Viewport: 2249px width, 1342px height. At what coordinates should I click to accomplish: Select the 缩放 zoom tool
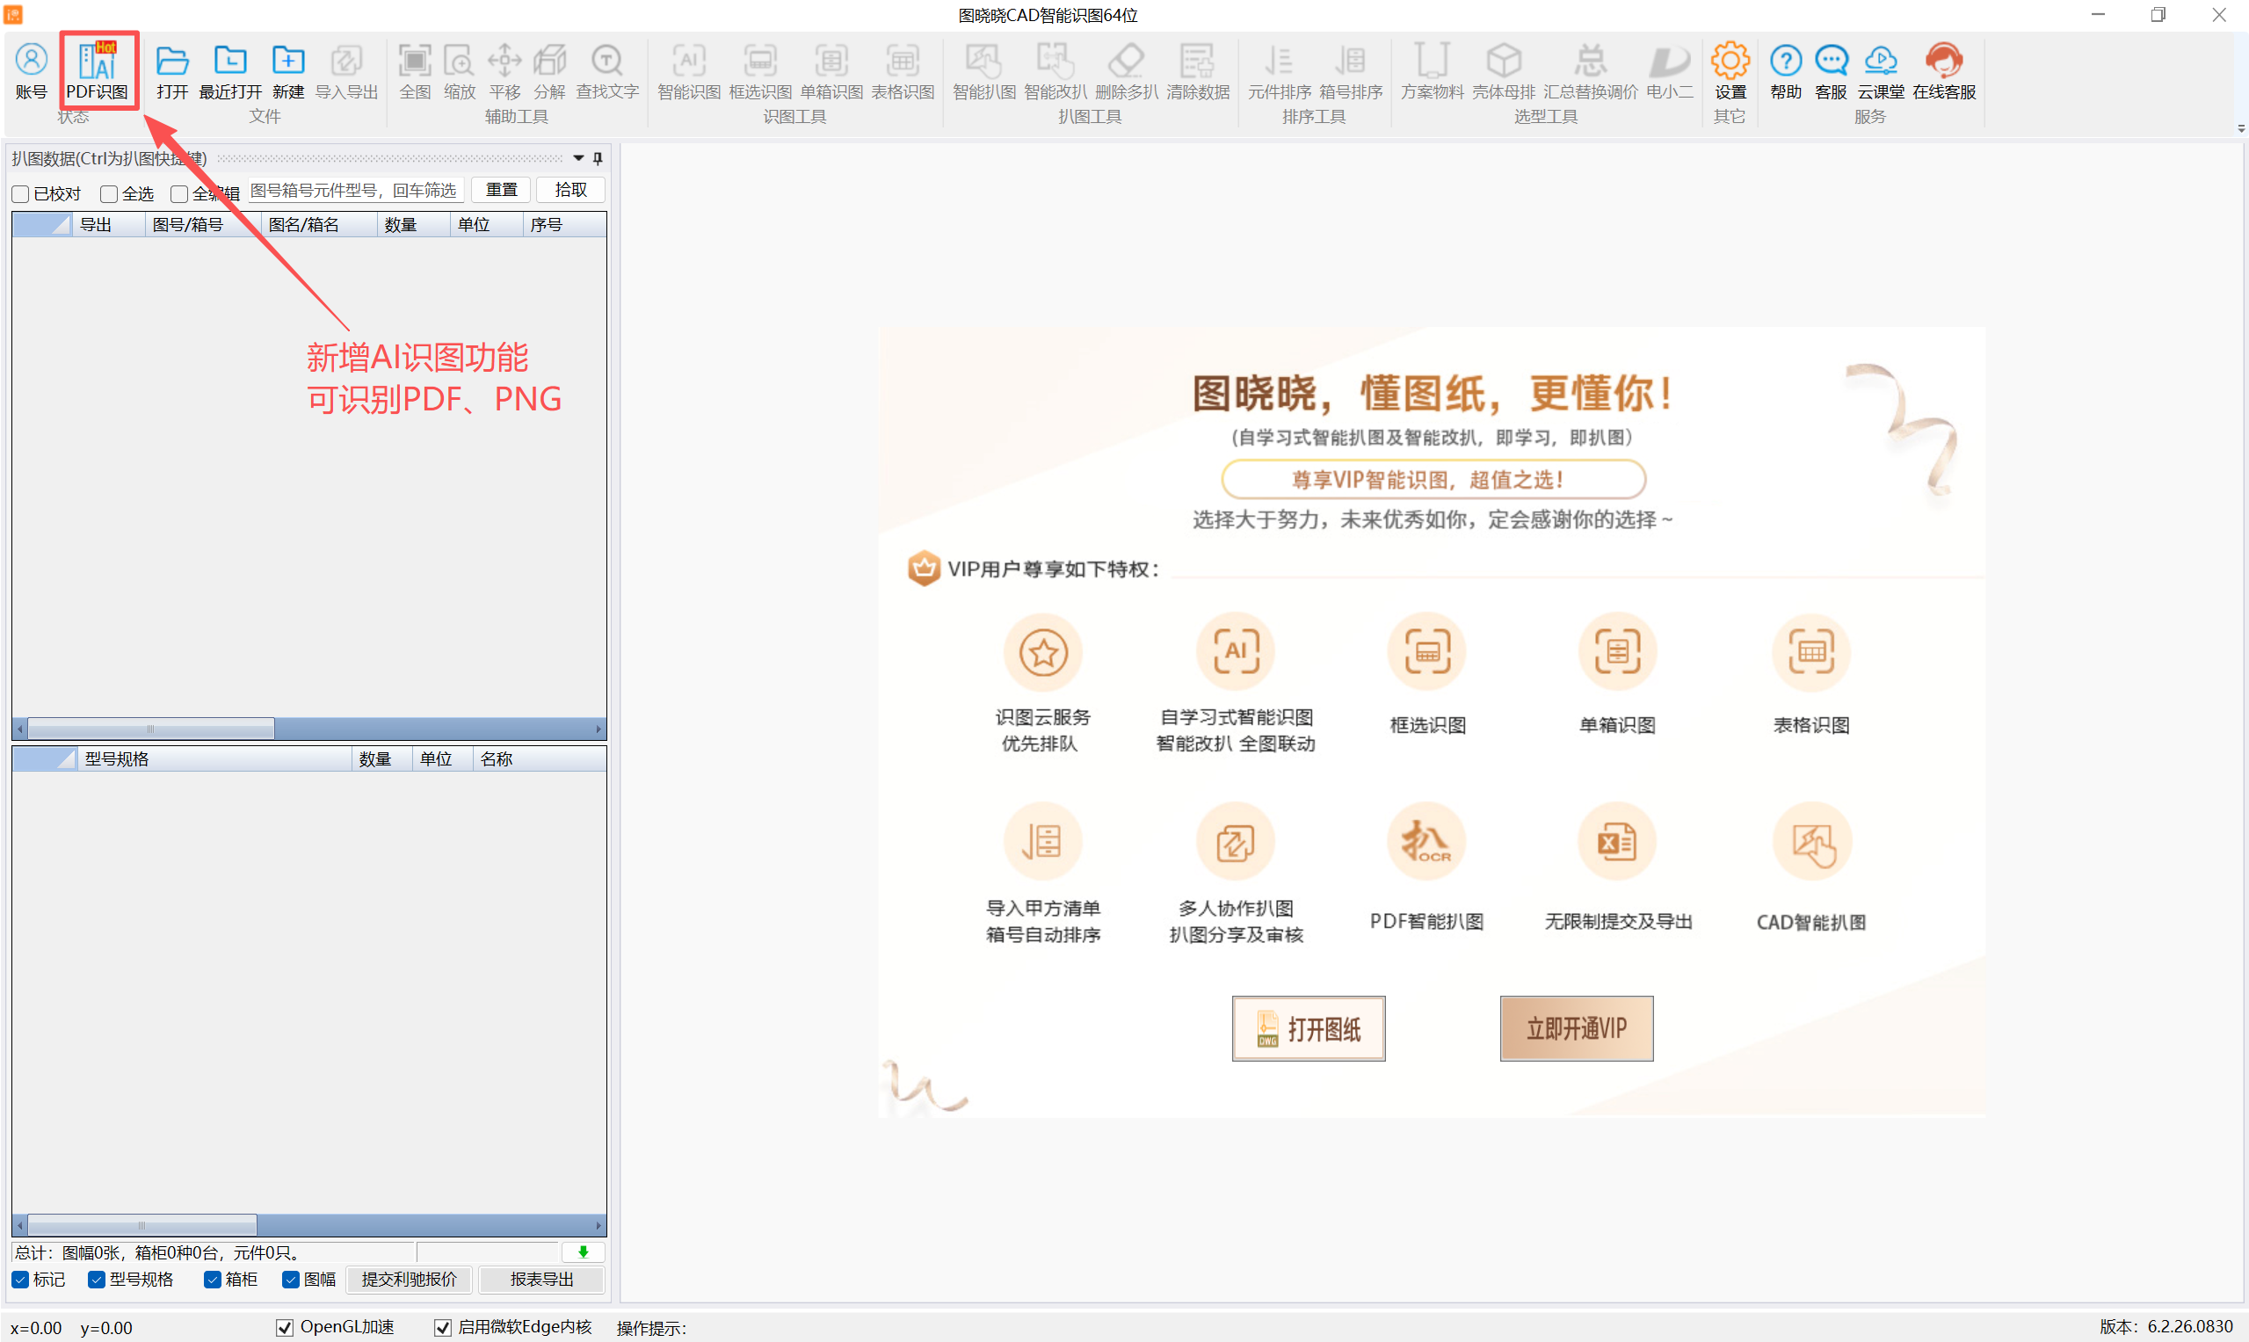click(x=460, y=70)
